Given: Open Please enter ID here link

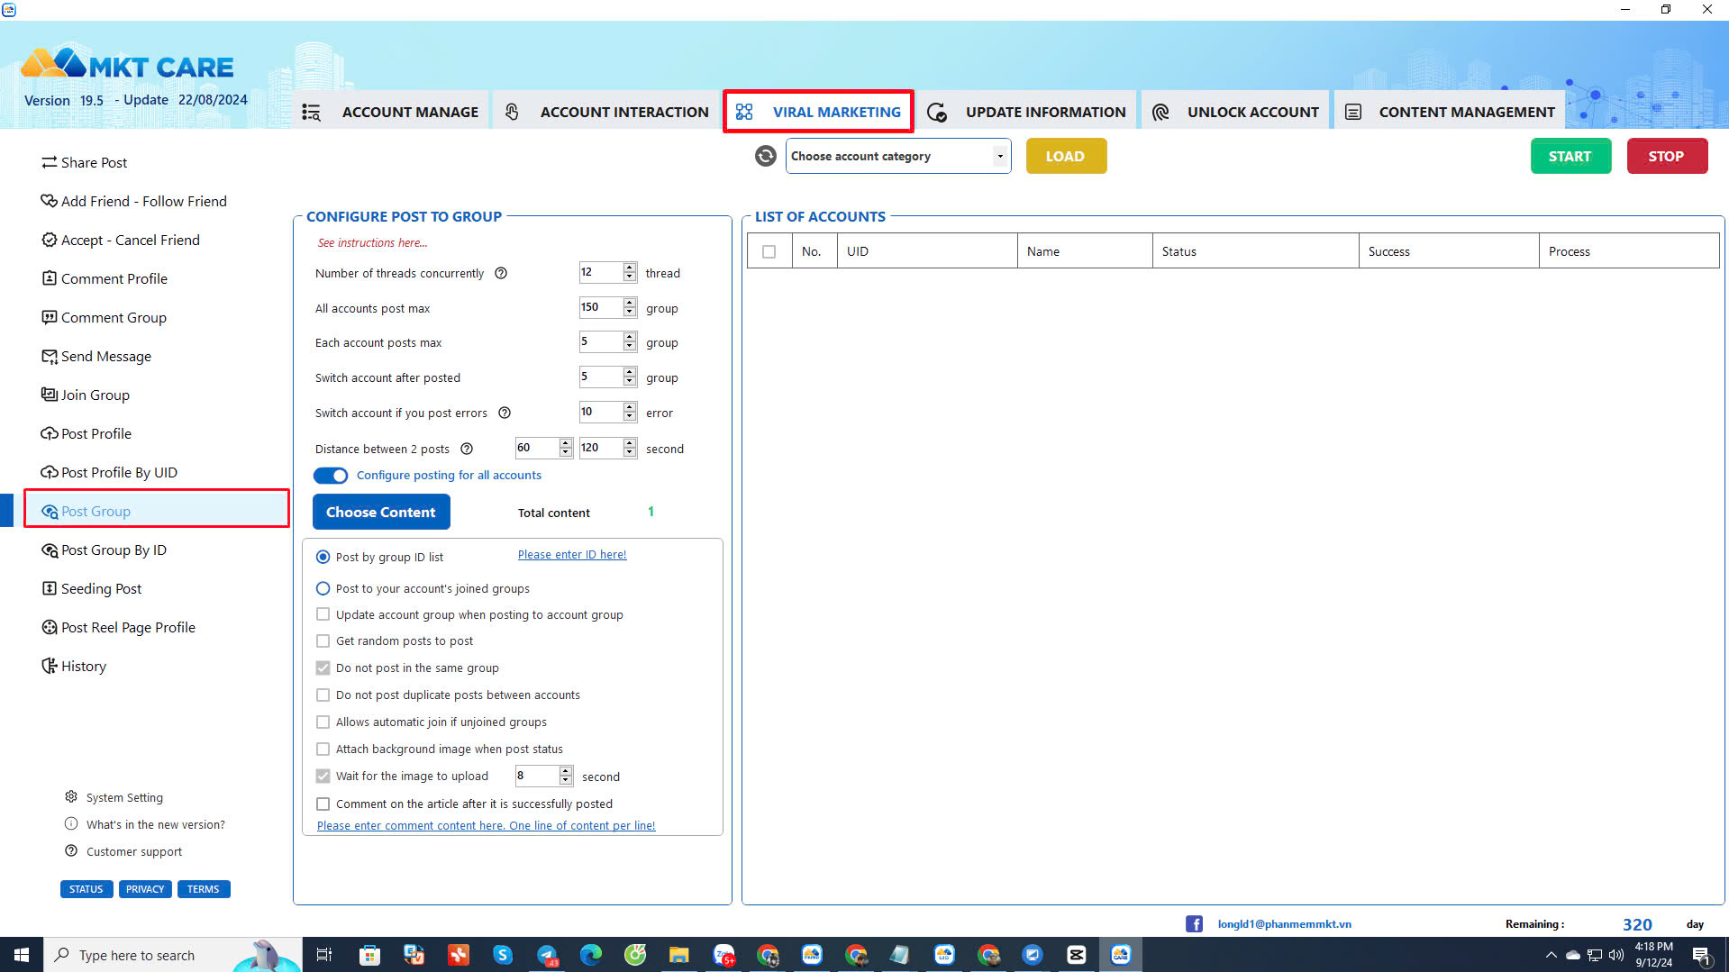Looking at the screenshot, I should point(571,554).
